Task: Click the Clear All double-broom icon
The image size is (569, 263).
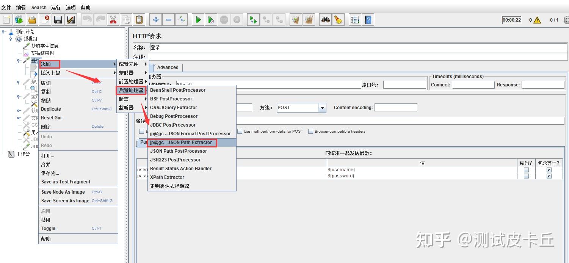Action: coord(309,20)
